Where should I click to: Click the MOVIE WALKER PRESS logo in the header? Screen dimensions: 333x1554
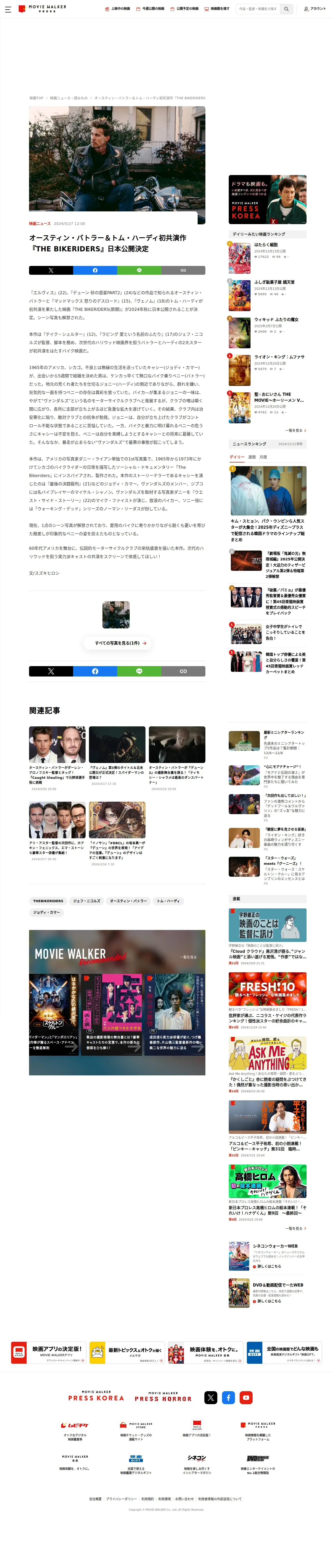click(43, 9)
